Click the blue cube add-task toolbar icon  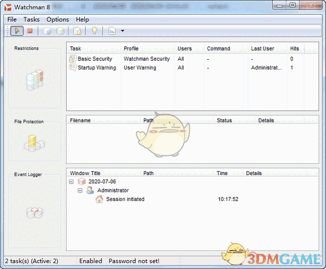click(x=47, y=31)
